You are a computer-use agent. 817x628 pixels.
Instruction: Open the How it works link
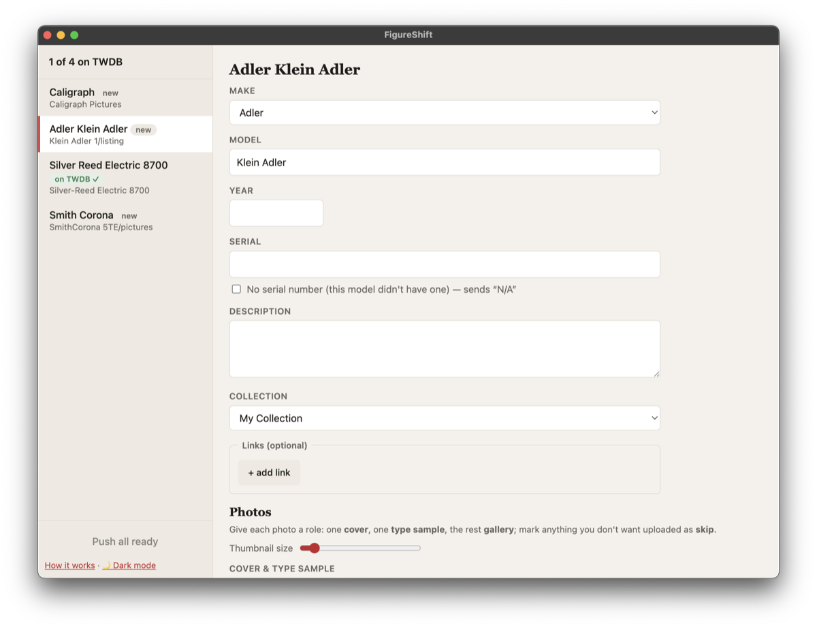point(70,565)
